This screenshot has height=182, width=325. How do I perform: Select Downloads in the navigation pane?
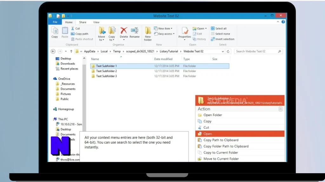(65, 64)
